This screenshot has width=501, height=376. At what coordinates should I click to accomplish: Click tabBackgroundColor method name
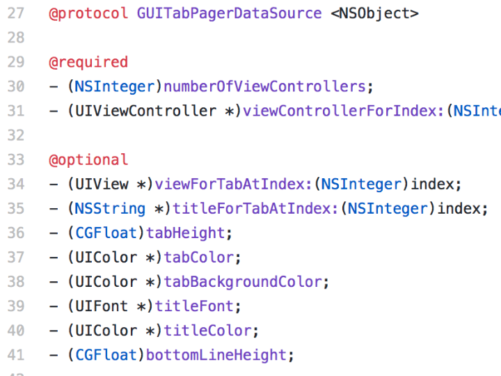click(243, 282)
